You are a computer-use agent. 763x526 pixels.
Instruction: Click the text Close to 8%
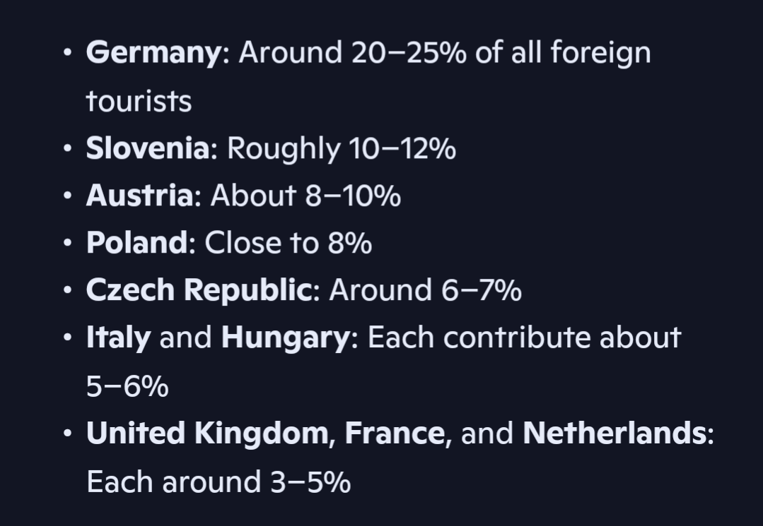(289, 242)
